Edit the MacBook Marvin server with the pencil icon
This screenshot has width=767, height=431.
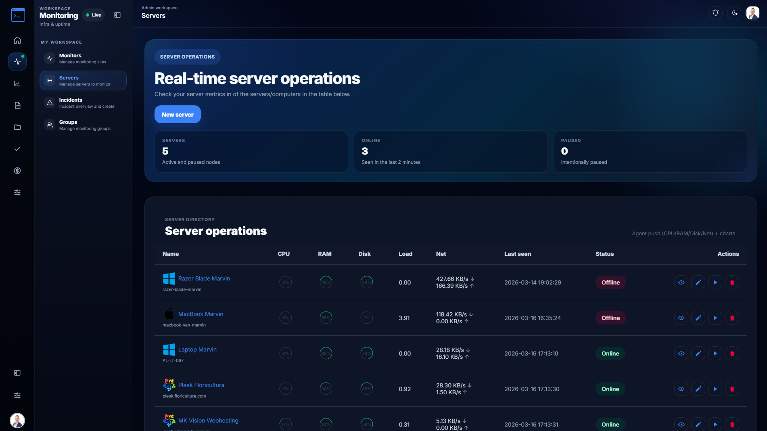698,318
